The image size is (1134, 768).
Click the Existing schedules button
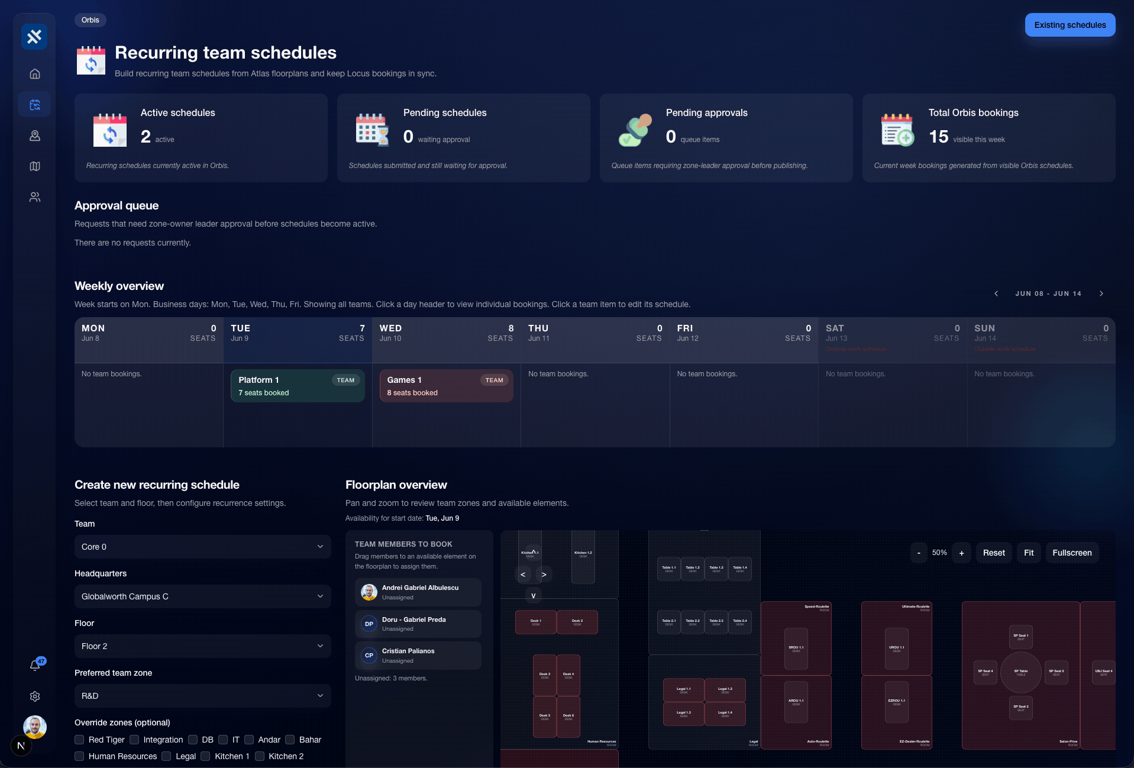coord(1070,25)
